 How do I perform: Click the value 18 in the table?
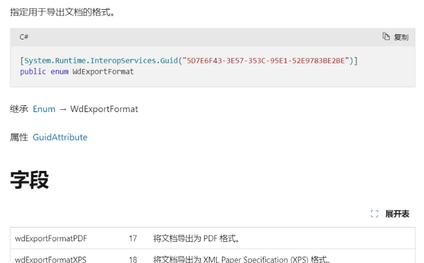tap(133, 259)
